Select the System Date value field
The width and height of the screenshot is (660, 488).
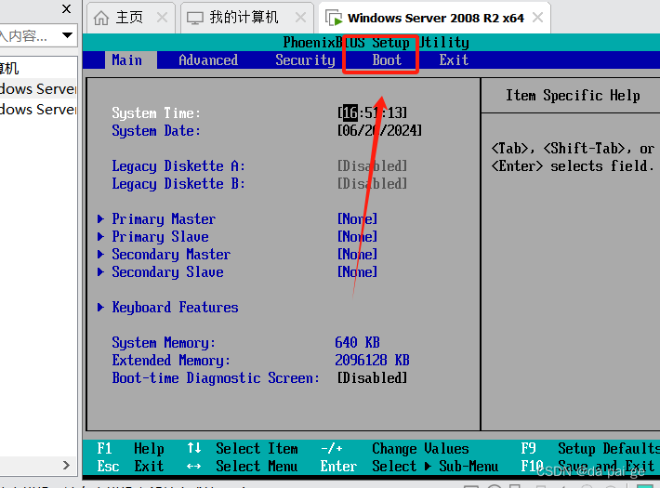coord(379,130)
